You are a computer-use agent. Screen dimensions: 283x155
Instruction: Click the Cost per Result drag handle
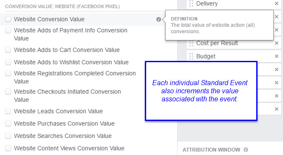pyautogui.click(x=191, y=43)
